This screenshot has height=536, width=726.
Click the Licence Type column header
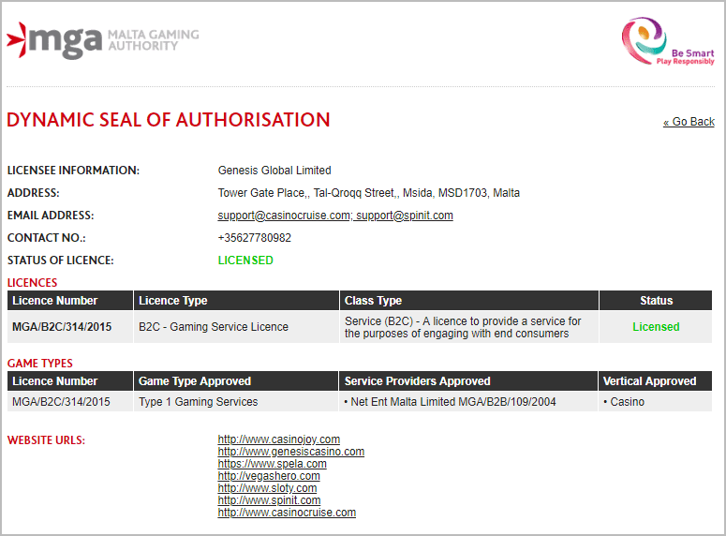tap(236, 301)
